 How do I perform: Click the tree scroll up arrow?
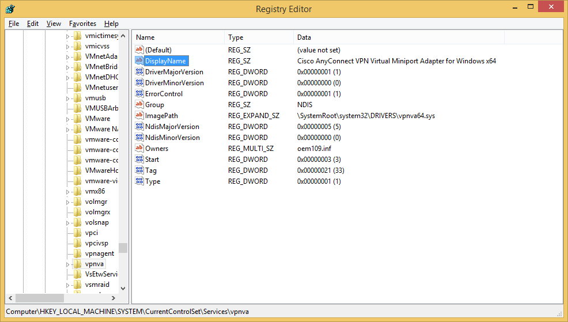click(123, 36)
